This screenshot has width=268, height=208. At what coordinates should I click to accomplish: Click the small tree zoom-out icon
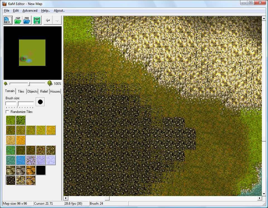tap(6, 83)
